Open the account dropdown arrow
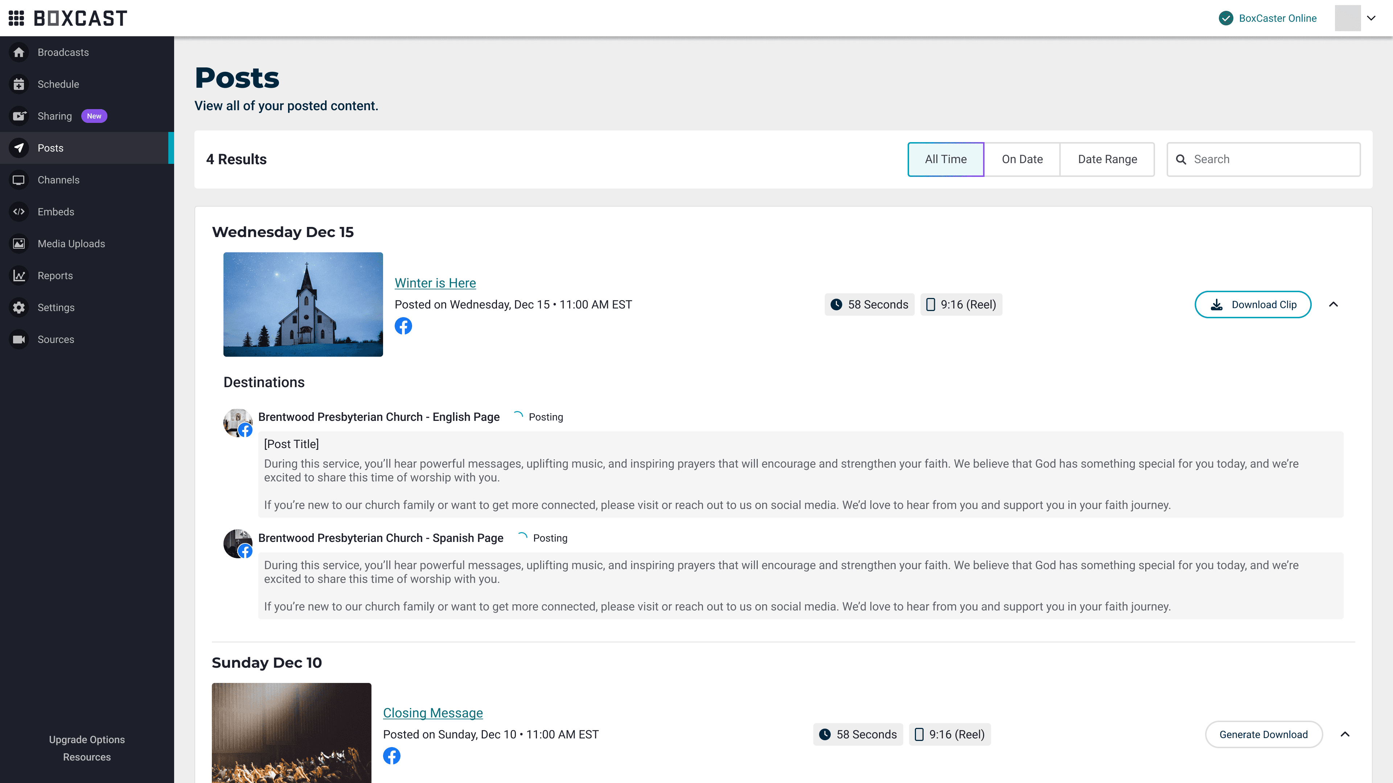Screen dimensions: 1393x783 (x=1371, y=18)
